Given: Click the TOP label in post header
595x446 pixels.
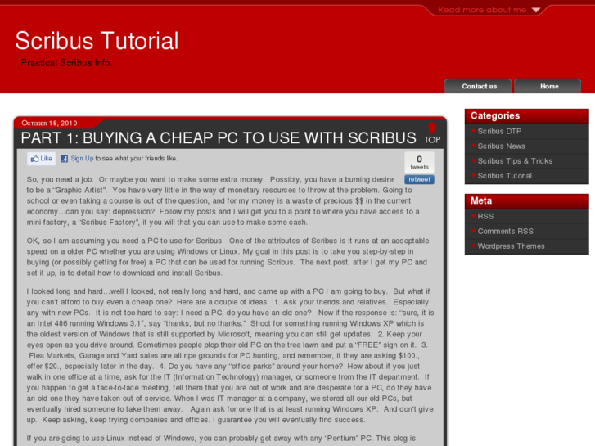Looking at the screenshot, I should (432, 140).
